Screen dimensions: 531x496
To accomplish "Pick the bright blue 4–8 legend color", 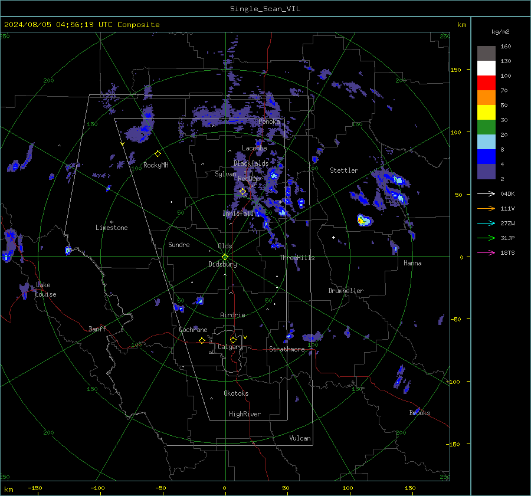I will click(x=486, y=157).
